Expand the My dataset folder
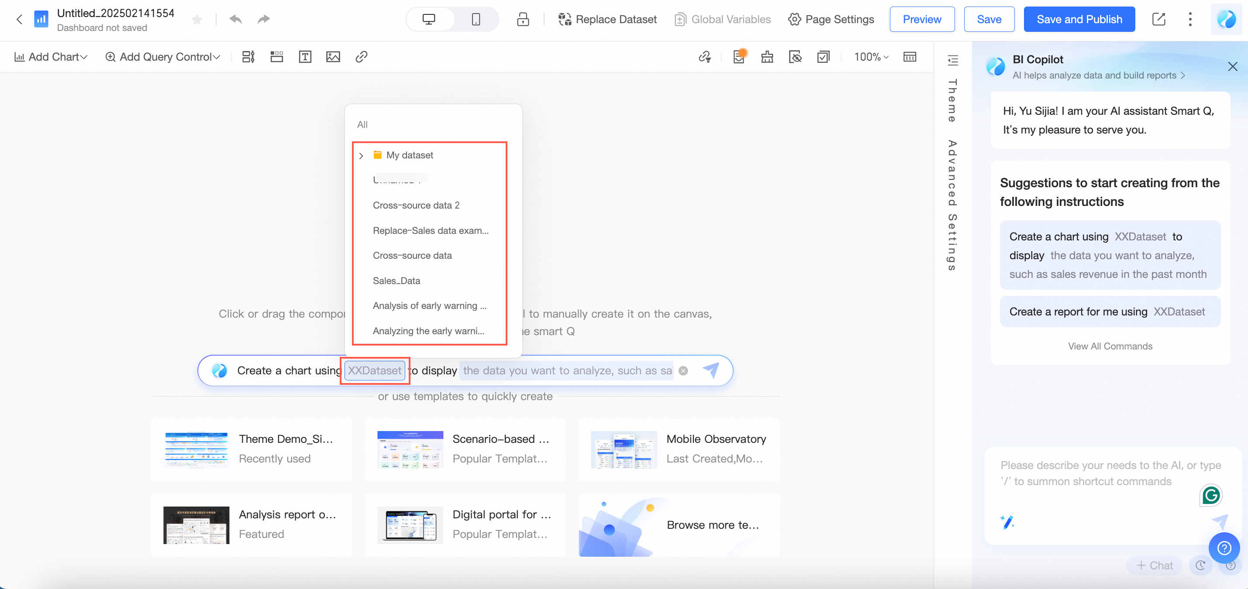 pos(361,155)
